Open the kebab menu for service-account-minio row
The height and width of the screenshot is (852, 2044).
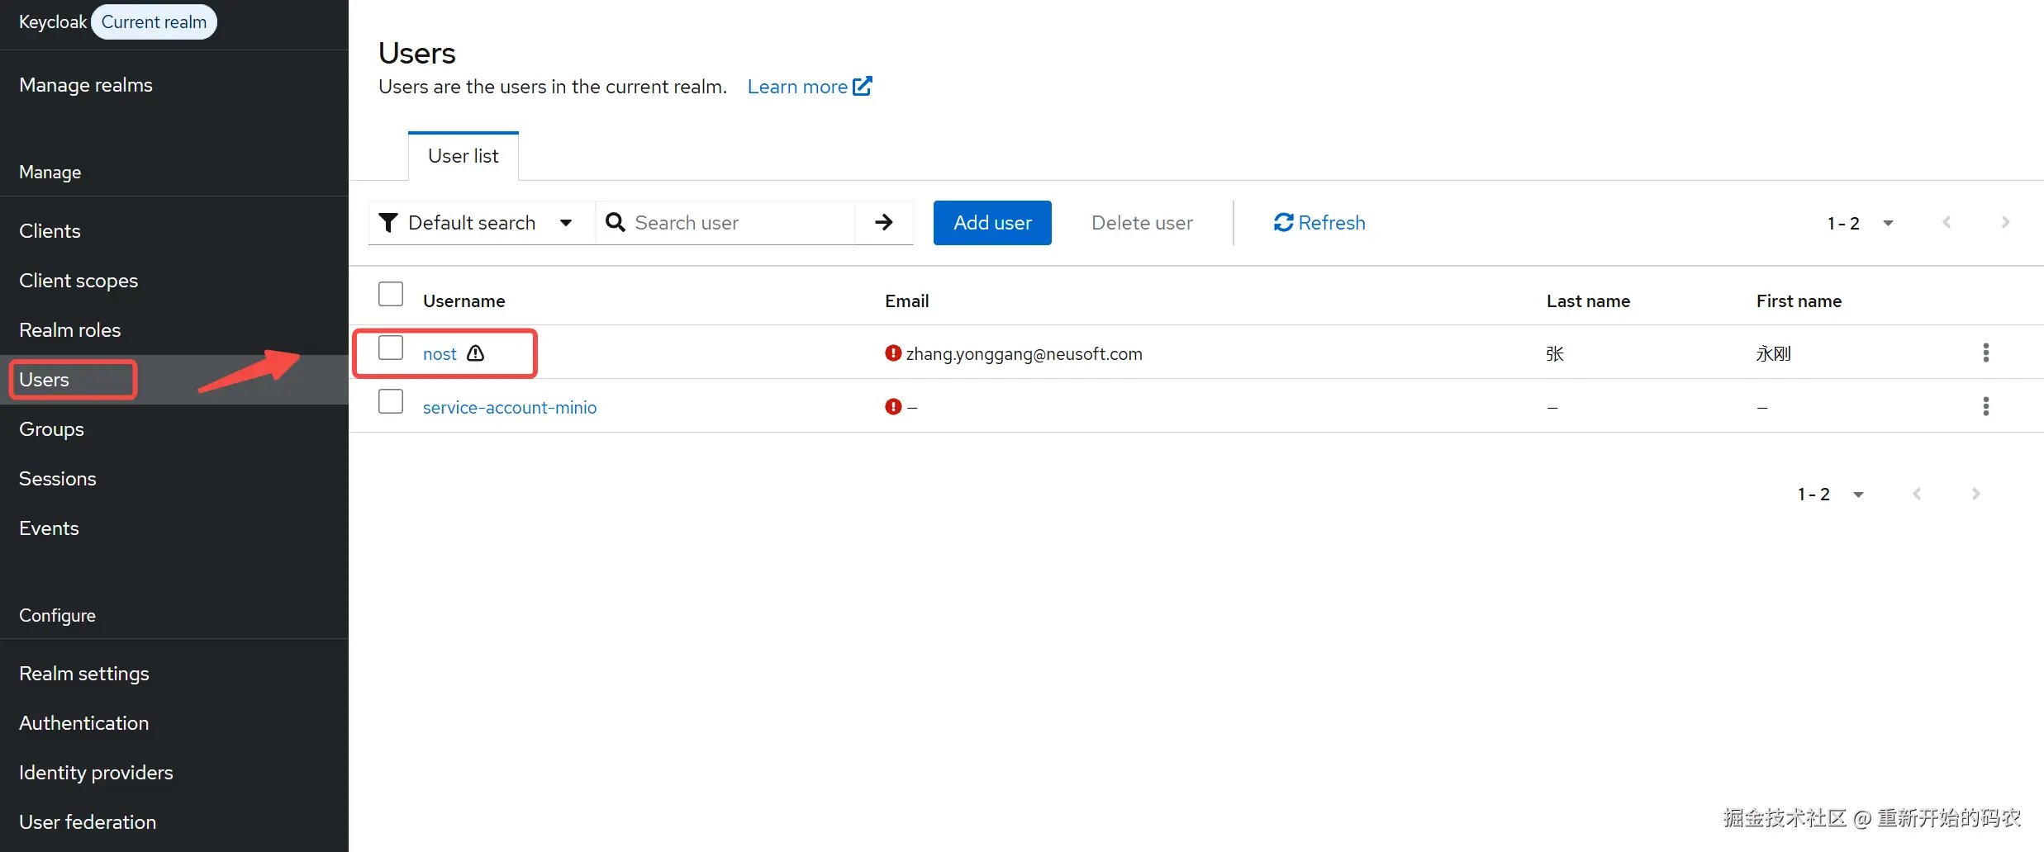point(1986,406)
